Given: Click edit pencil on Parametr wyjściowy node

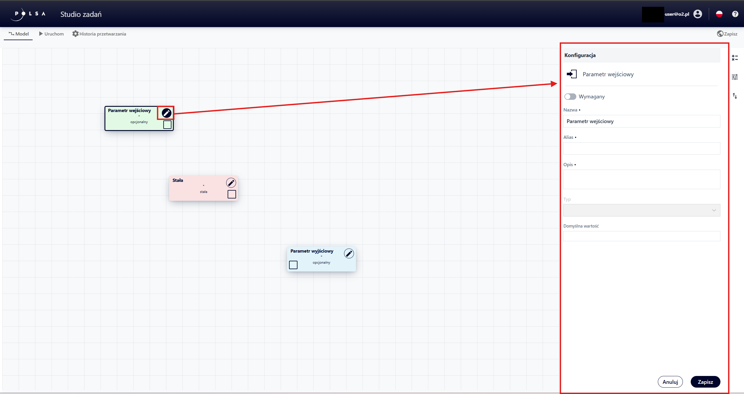Looking at the screenshot, I should tap(349, 253).
